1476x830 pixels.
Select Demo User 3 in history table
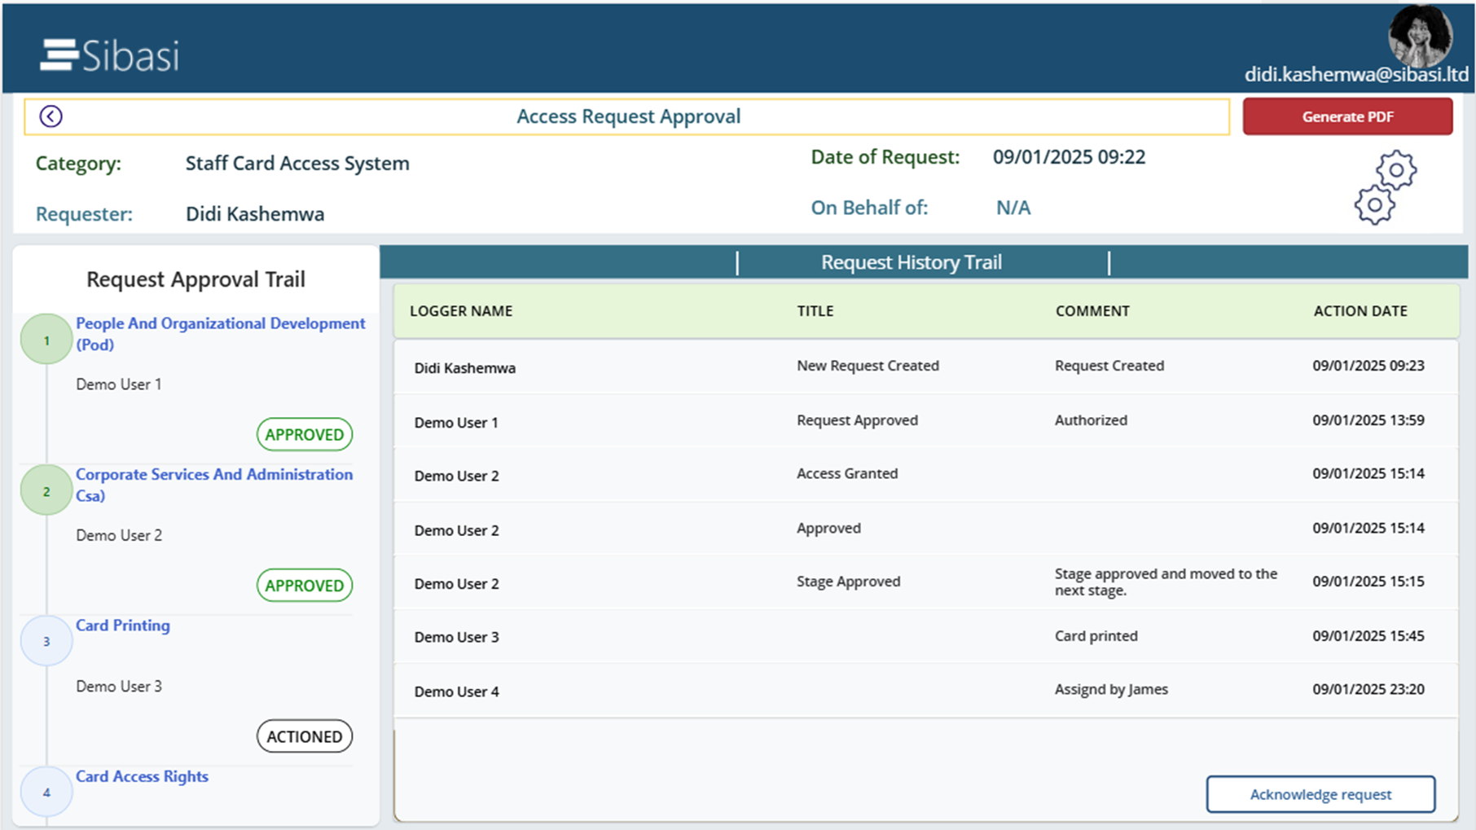click(x=456, y=637)
